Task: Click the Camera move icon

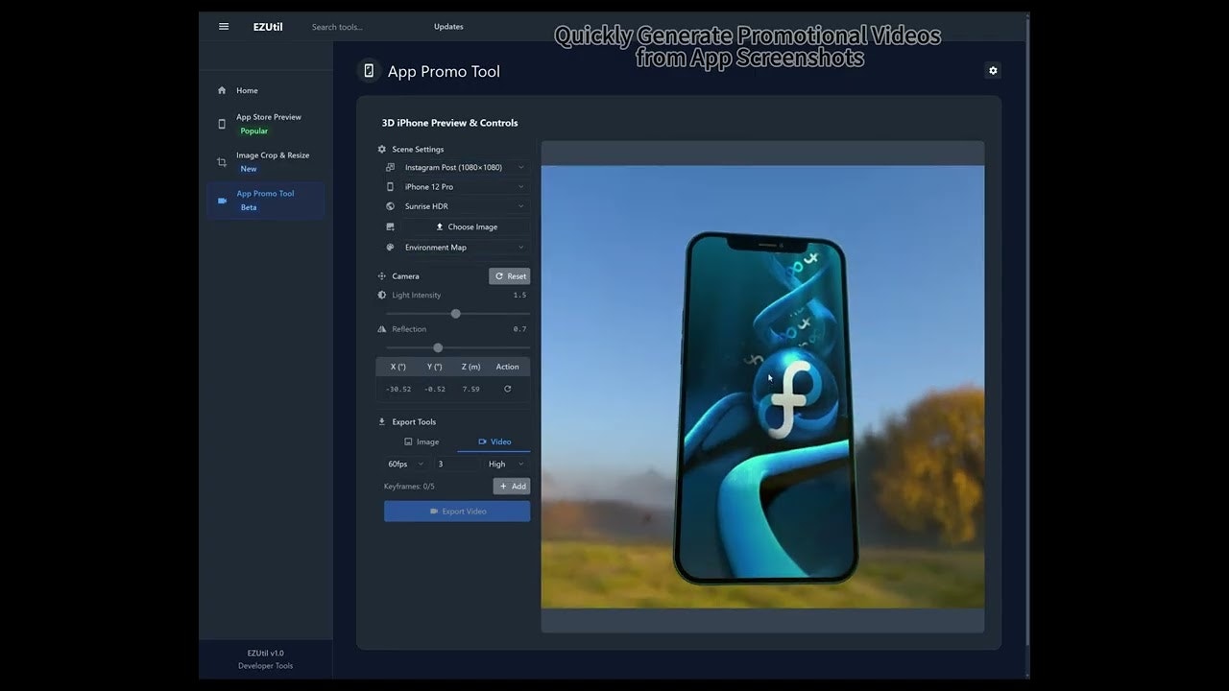Action: tap(382, 276)
